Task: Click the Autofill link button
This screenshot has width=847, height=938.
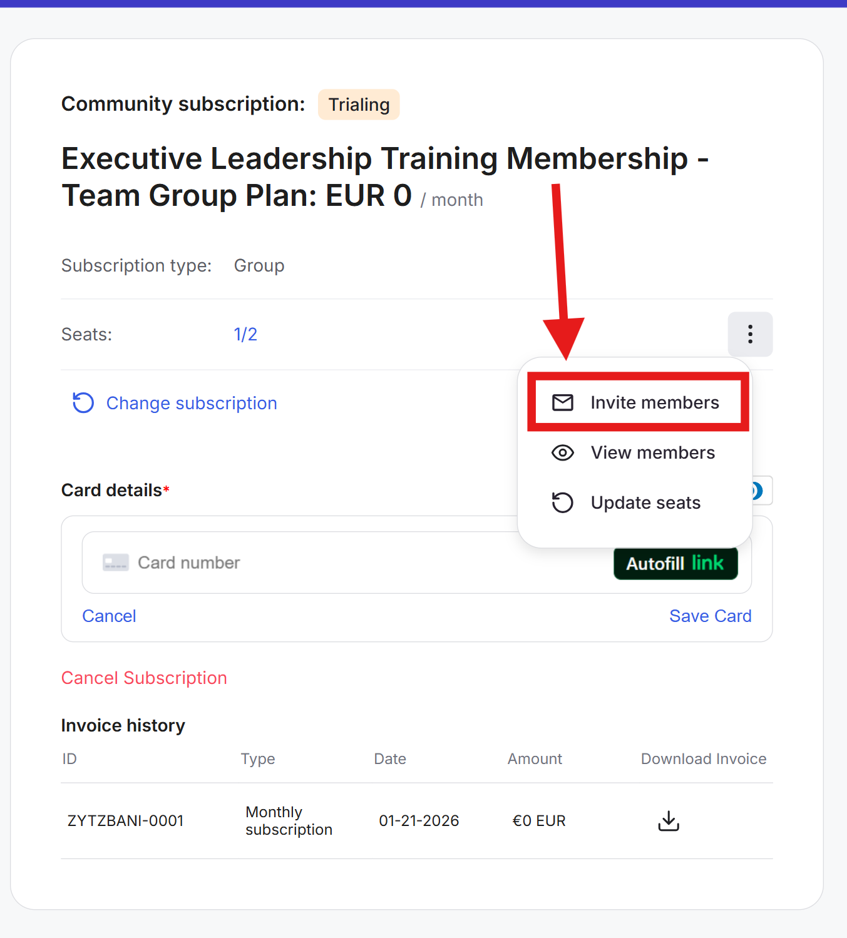Action: click(675, 563)
